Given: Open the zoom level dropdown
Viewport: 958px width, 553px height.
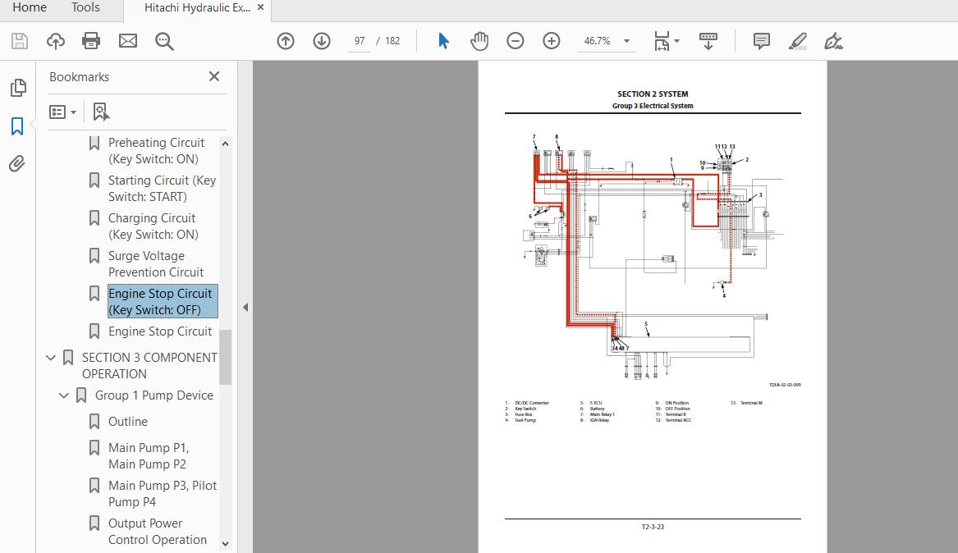Looking at the screenshot, I should [626, 41].
